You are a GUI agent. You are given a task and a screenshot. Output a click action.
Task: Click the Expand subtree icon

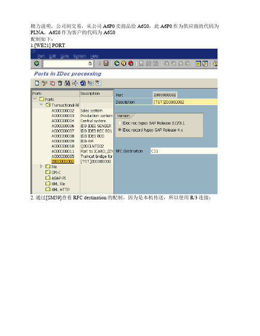pyautogui.click(x=91, y=83)
